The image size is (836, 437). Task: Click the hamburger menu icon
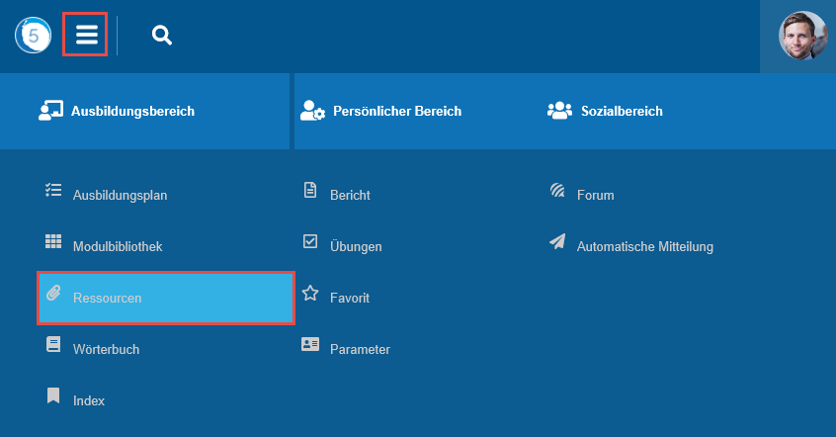click(x=86, y=35)
